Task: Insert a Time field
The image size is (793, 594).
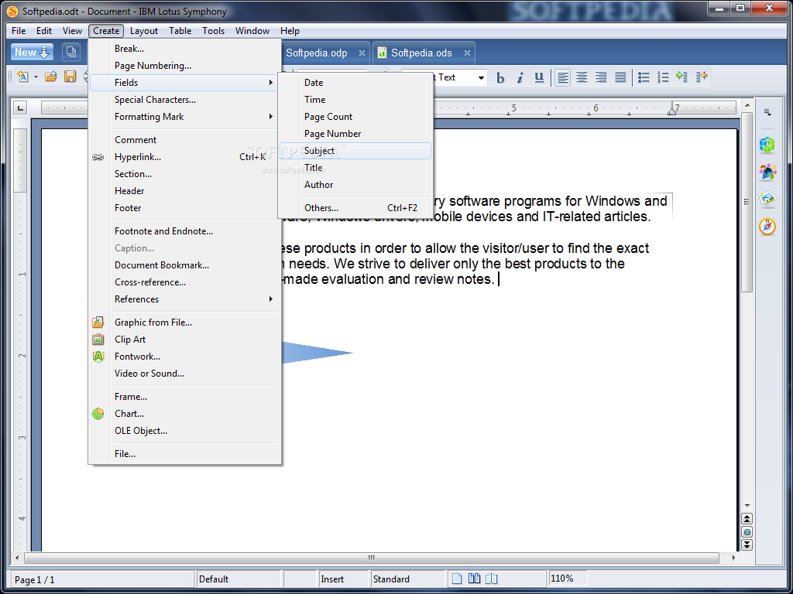Action: (x=355, y=100)
